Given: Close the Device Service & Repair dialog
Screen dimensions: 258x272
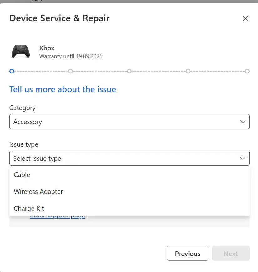Looking at the screenshot, I should (245, 18).
